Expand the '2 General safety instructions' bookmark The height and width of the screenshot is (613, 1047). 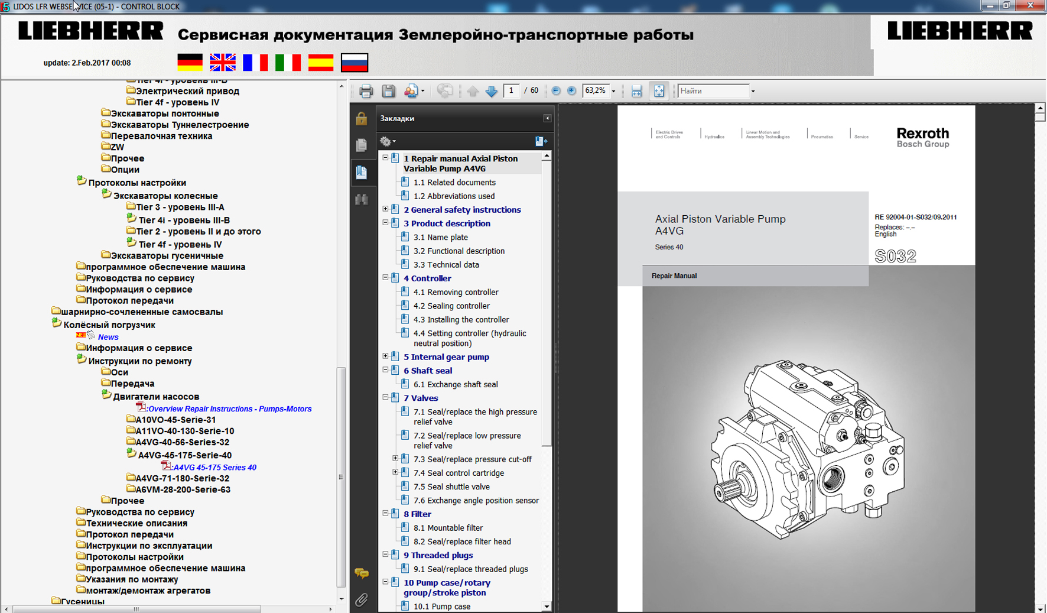386,209
